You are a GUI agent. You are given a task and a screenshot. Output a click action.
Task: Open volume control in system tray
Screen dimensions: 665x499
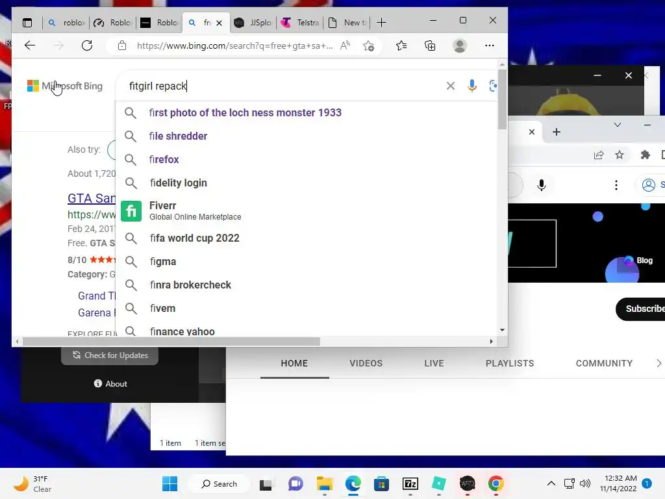coord(585,483)
